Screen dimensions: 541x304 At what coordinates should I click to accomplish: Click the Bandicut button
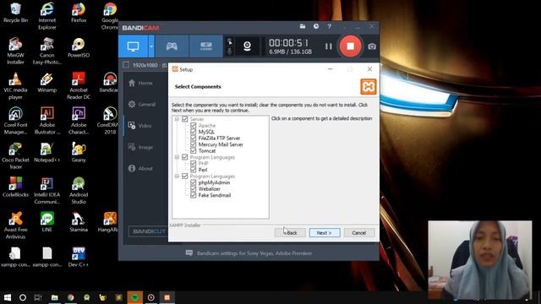click(149, 231)
